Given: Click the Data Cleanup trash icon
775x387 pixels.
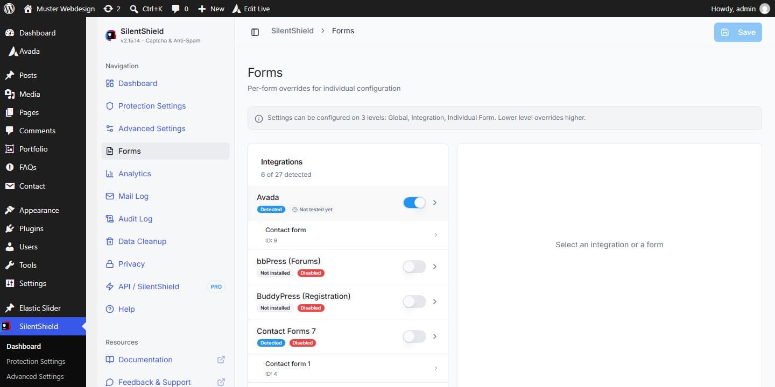Looking at the screenshot, I should (x=110, y=241).
